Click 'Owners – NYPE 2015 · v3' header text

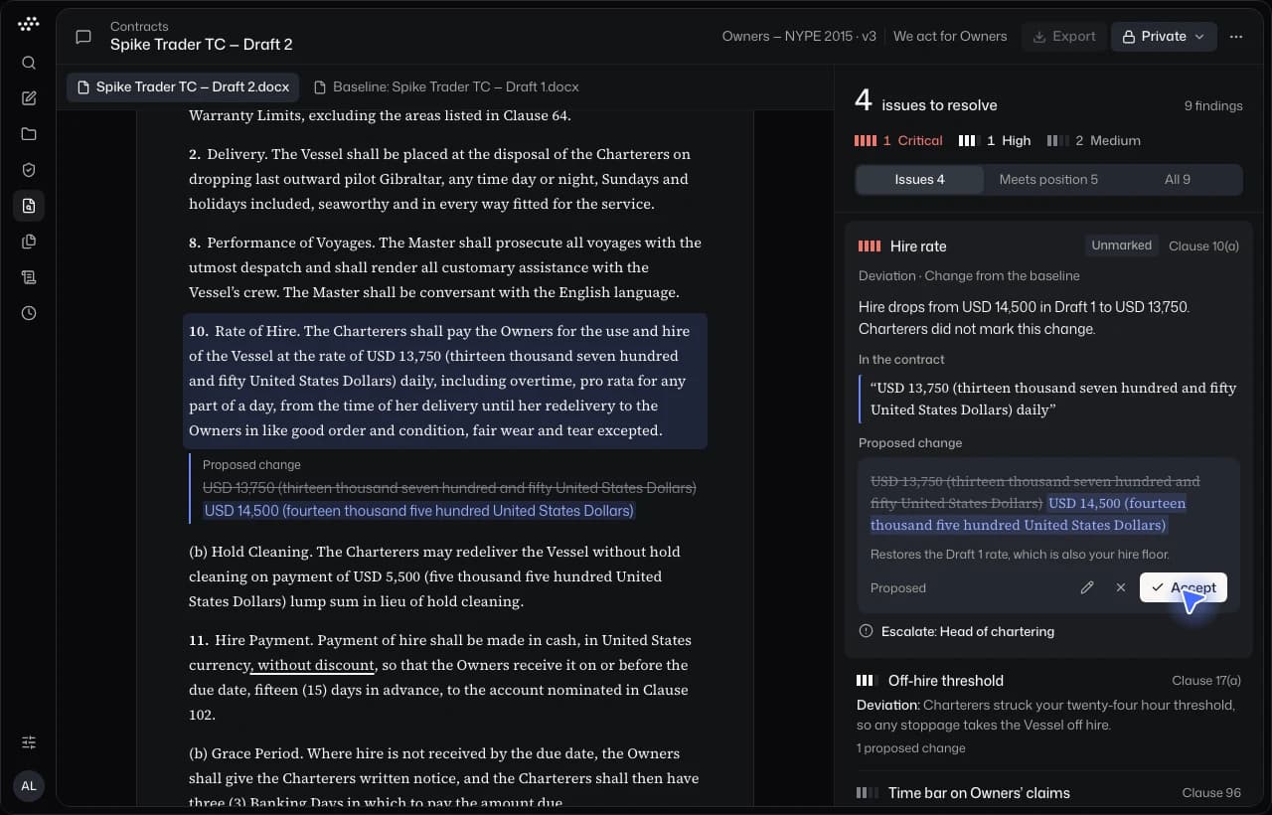point(799,37)
